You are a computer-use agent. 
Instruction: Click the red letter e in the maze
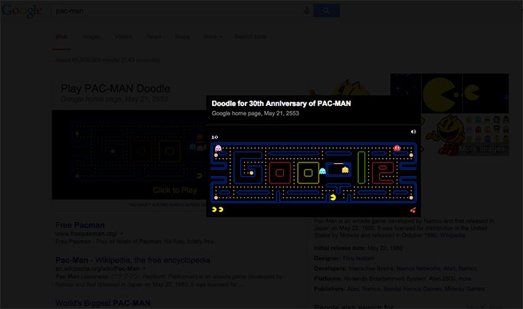coord(383,173)
